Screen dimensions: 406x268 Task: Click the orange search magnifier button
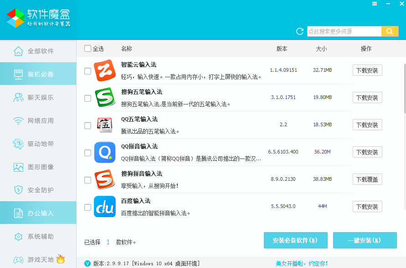390,31
